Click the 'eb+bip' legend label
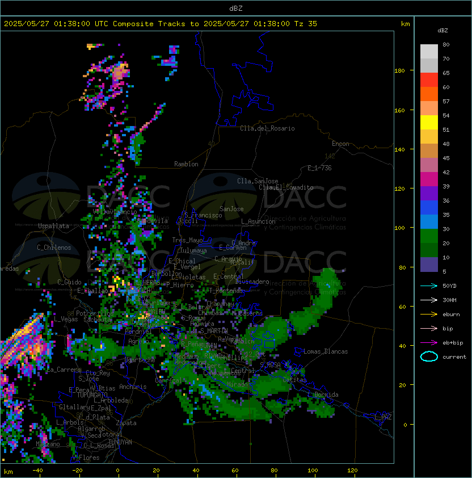The image size is (472, 478). tap(453, 343)
